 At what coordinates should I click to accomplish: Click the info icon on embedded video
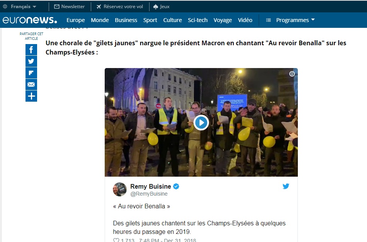tap(292, 74)
